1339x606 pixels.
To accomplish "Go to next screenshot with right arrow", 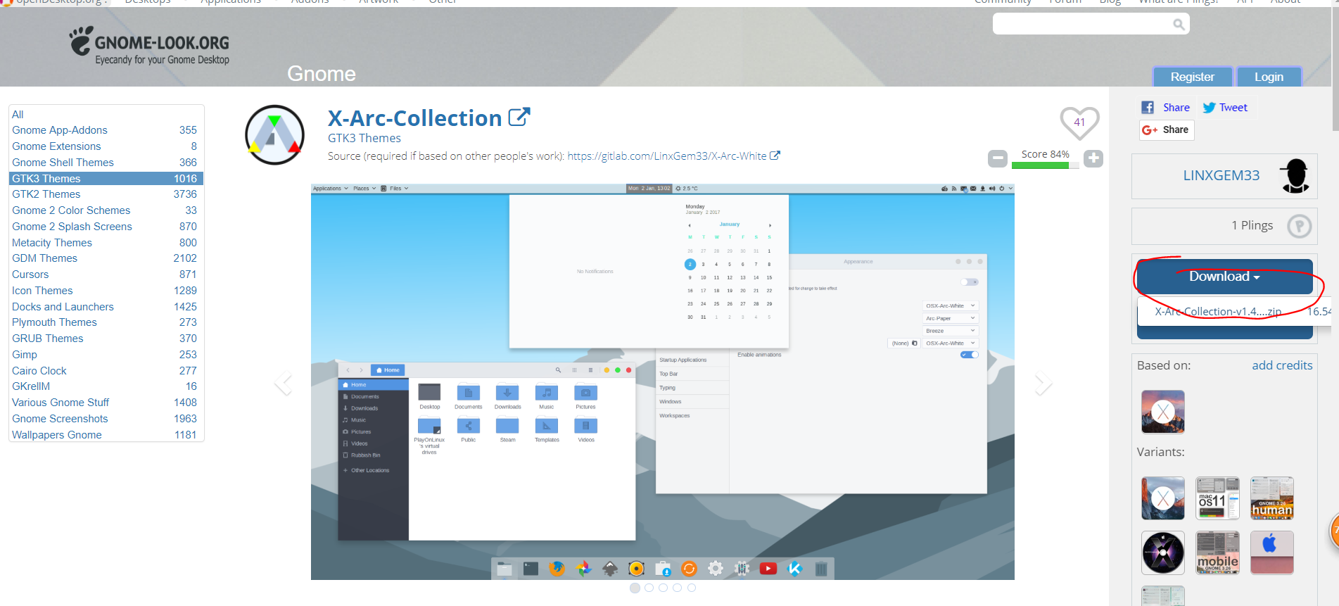I will [1043, 383].
